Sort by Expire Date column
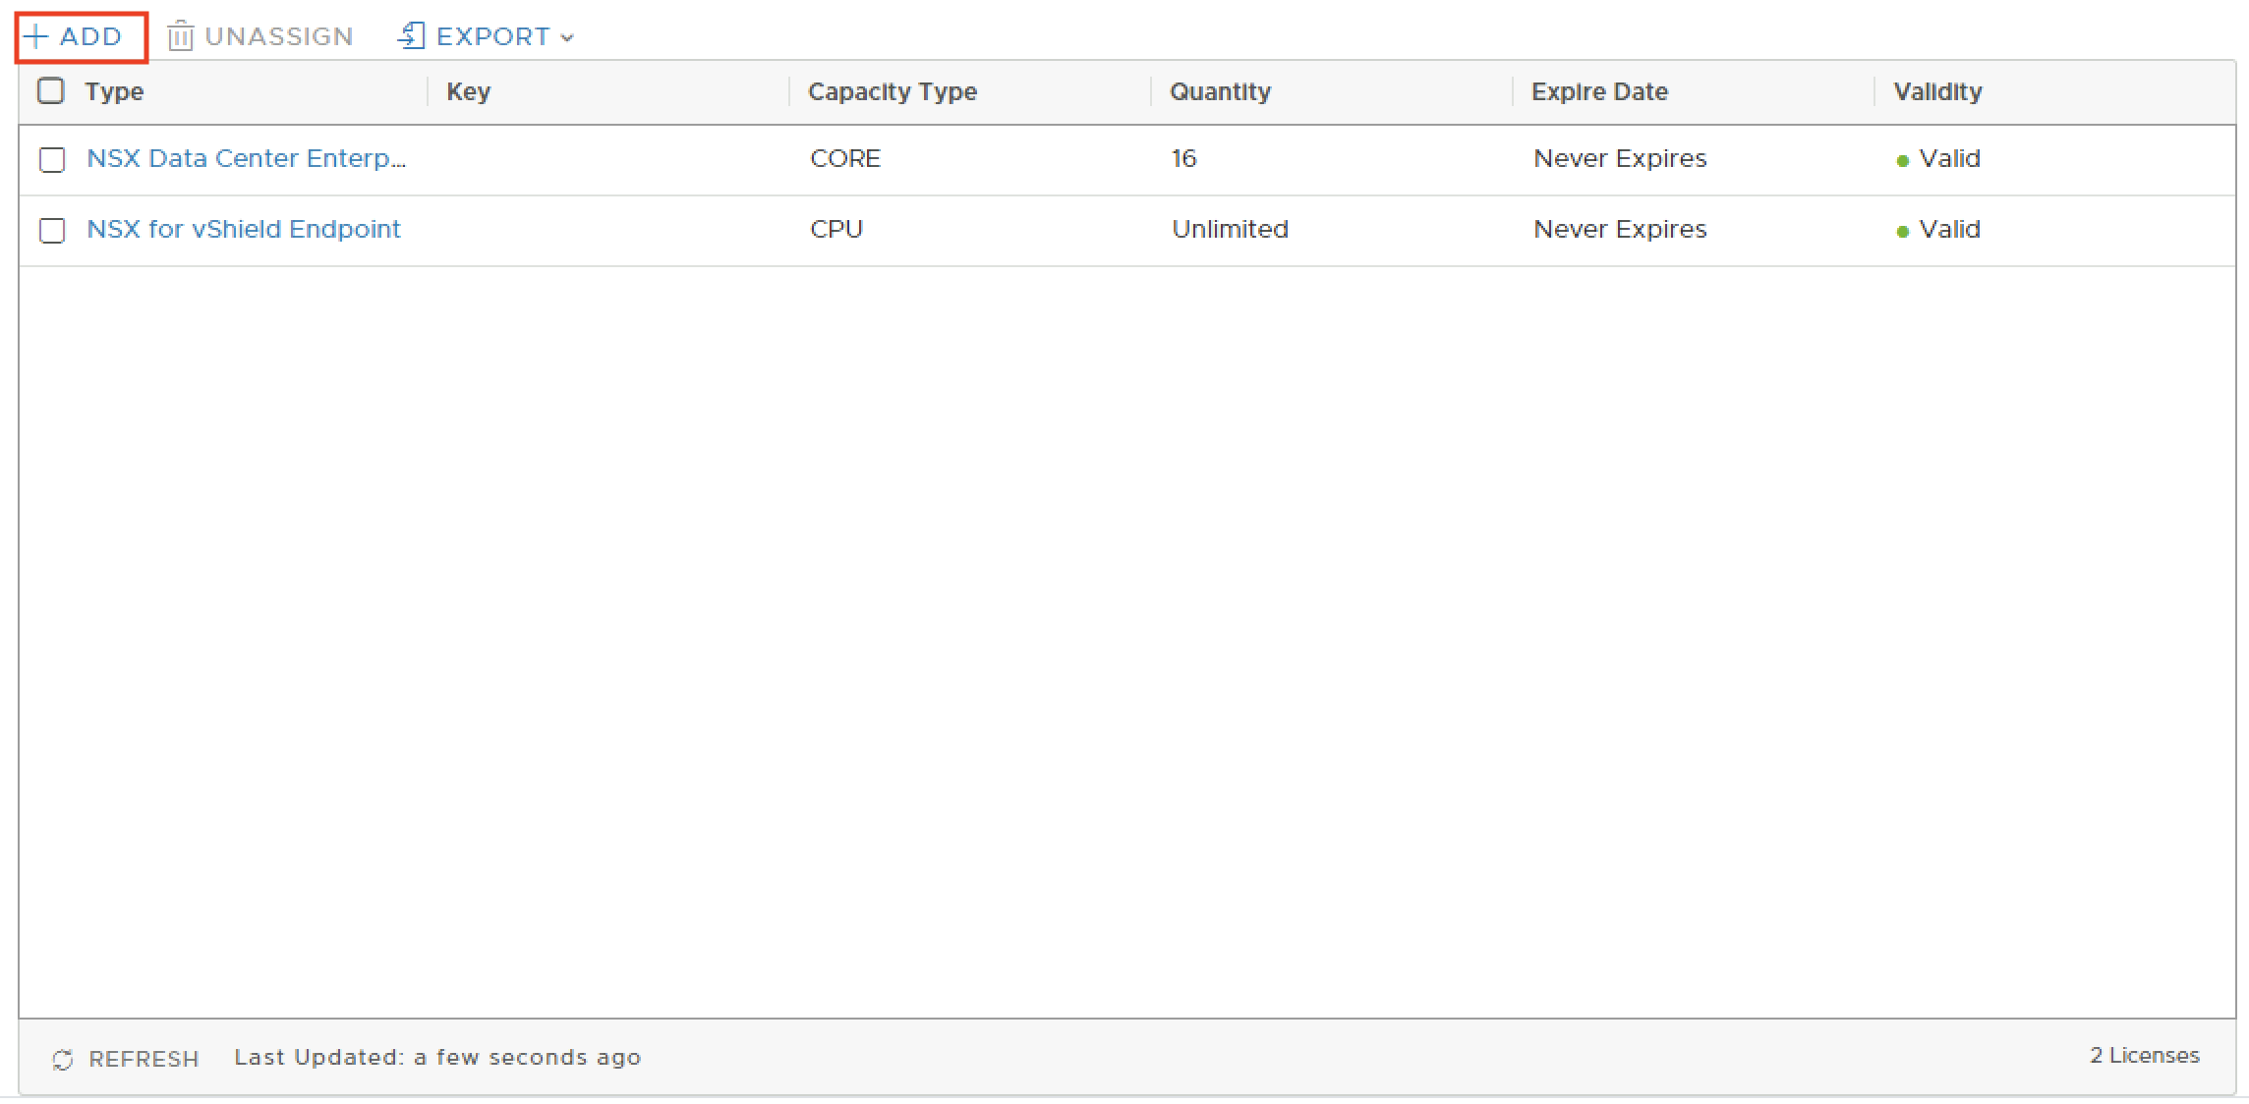The width and height of the screenshot is (2249, 1104). [x=1599, y=92]
